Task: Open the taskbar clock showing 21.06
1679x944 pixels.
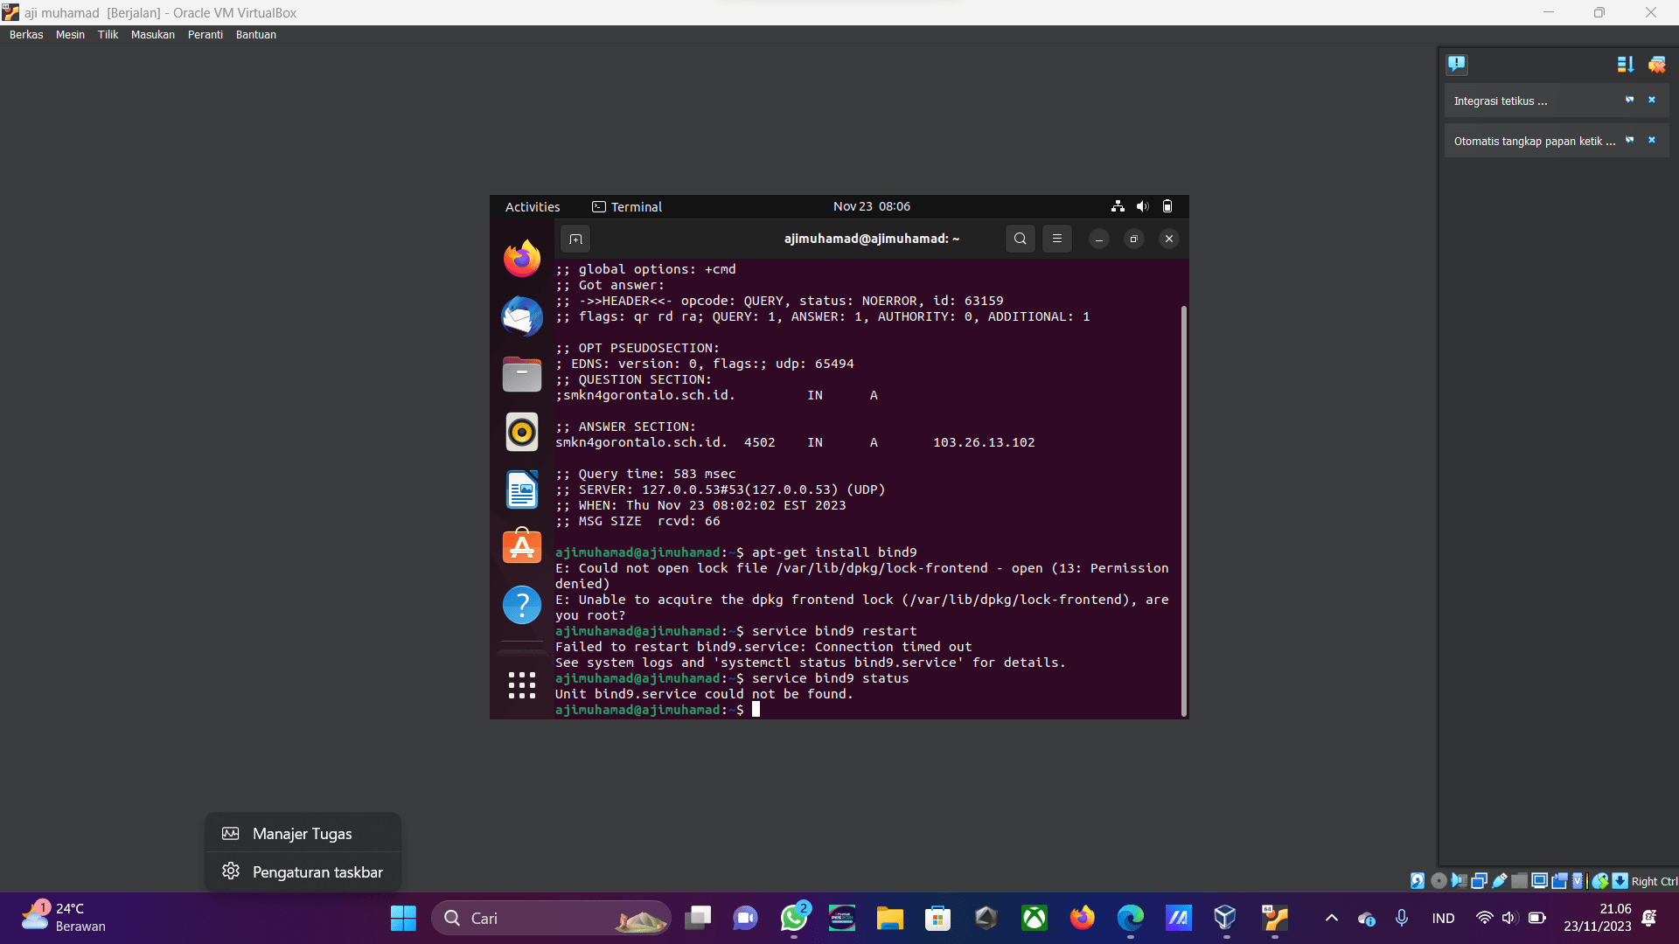Action: pos(1598,918)
